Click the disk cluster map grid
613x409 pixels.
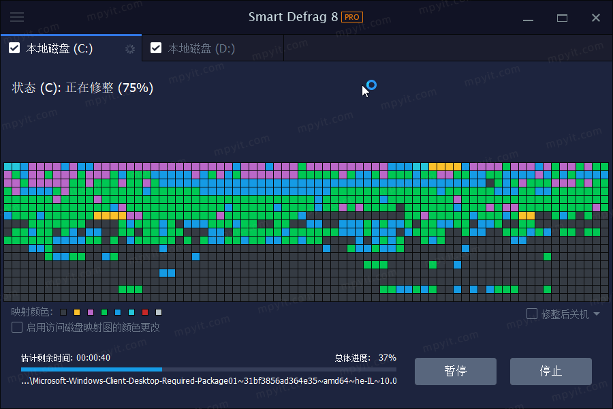(306, 232)
